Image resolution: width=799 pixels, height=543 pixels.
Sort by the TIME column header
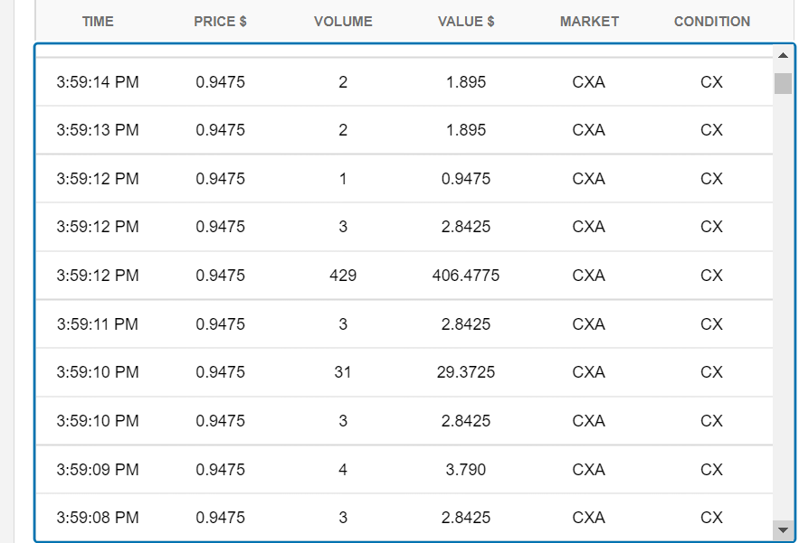point(98,22)
